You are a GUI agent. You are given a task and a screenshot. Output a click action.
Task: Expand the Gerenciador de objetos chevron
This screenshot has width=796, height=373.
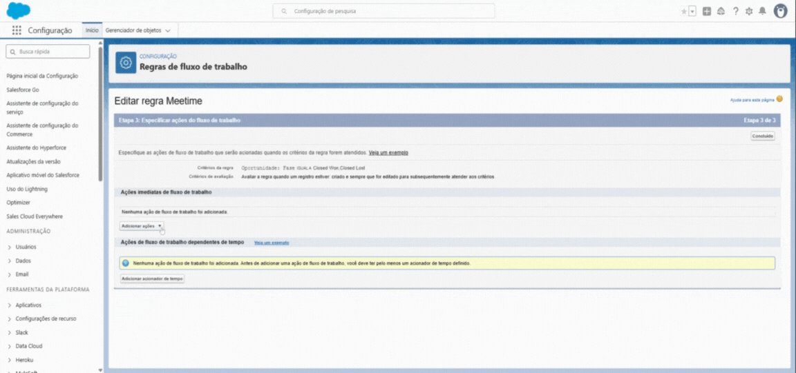[168, 31]
